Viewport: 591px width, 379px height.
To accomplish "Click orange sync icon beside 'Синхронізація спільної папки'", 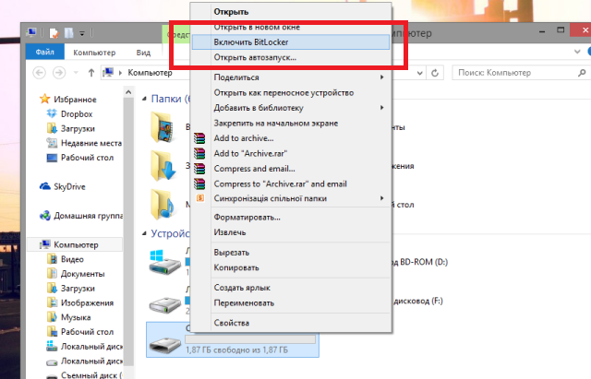I will 200,198.
